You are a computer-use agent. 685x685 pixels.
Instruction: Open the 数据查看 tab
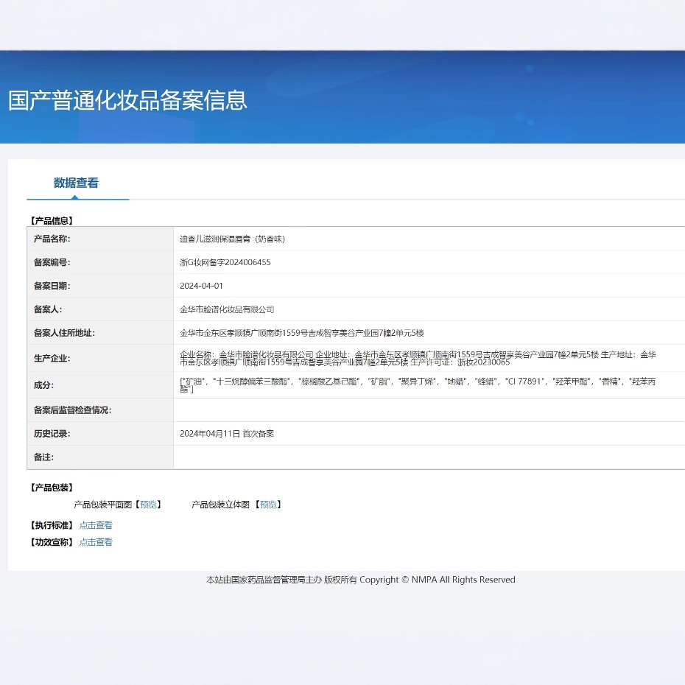(76, 183)
